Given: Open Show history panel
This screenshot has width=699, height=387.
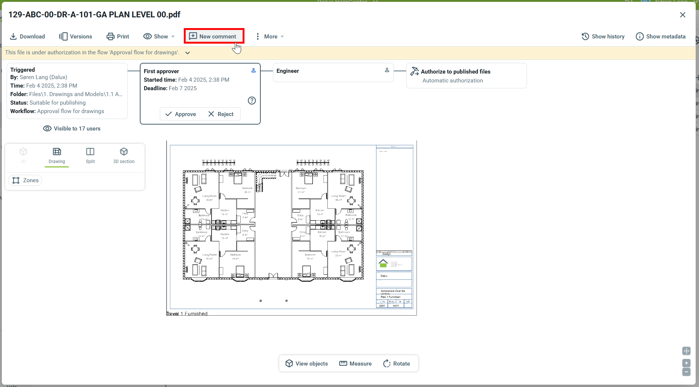Looking at the screenshot, I should coord(603,36).
